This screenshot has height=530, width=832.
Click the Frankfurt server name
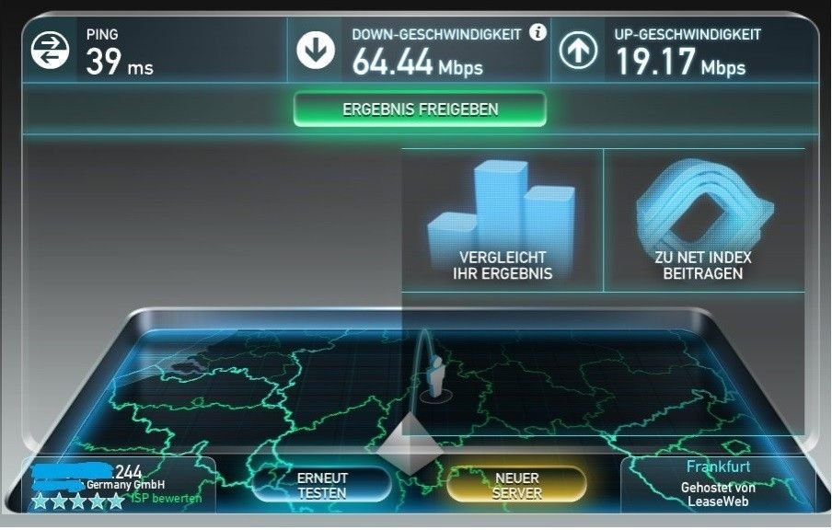pos(719,467)
